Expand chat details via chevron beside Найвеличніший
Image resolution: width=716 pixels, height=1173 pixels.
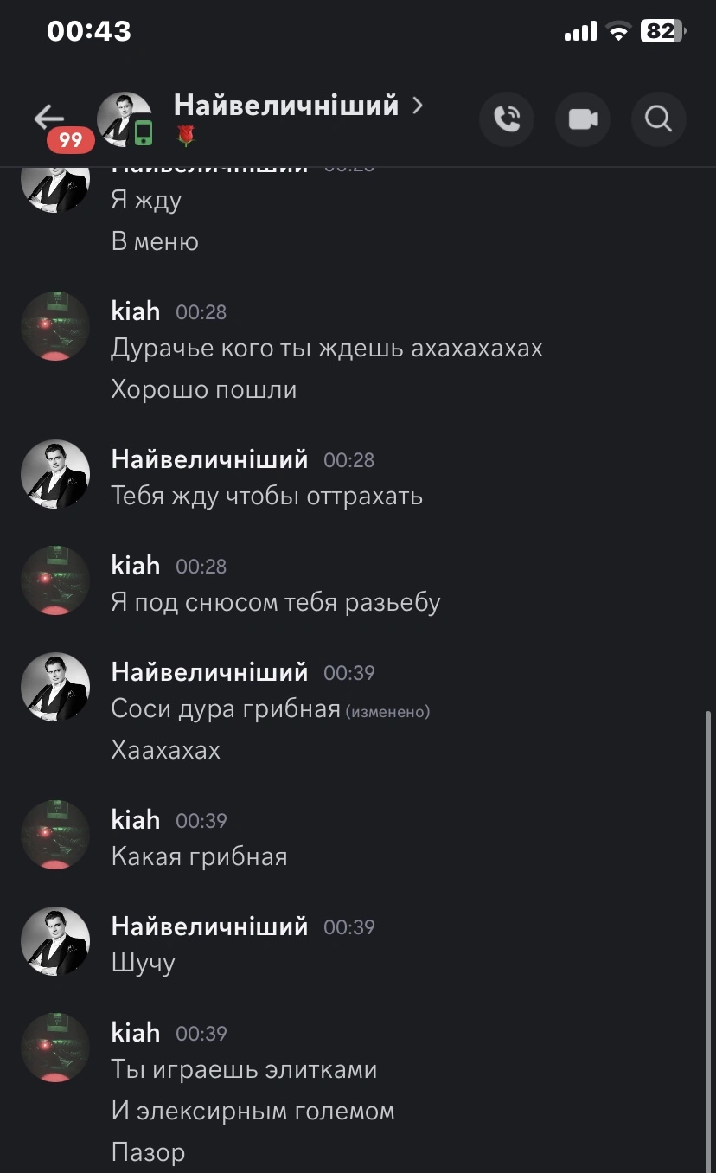(x=418, y=106)
